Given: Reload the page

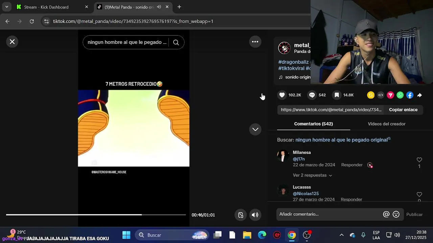Looking at the screenshot, I should [32, 21].
